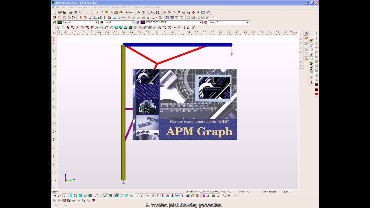The height and width of the screenshot is (208, 370).
Task: Toggle the grid display icon
Action: click(x=101, y=12)
